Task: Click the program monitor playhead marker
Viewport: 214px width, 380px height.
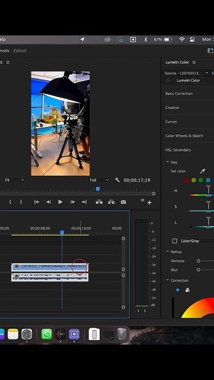Action: (x=97, y=189)
